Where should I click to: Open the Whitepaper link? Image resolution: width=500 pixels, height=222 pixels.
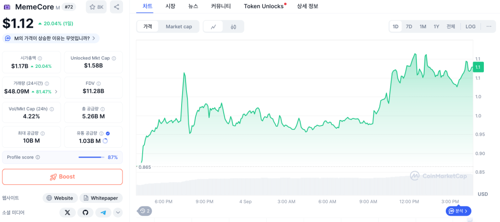(101, 198)
